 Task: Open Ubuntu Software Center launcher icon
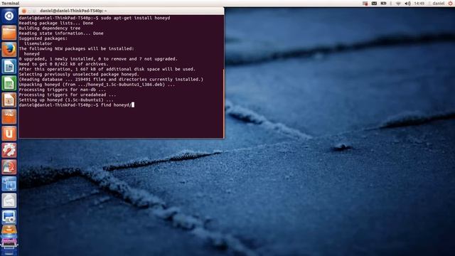point(9,117)
